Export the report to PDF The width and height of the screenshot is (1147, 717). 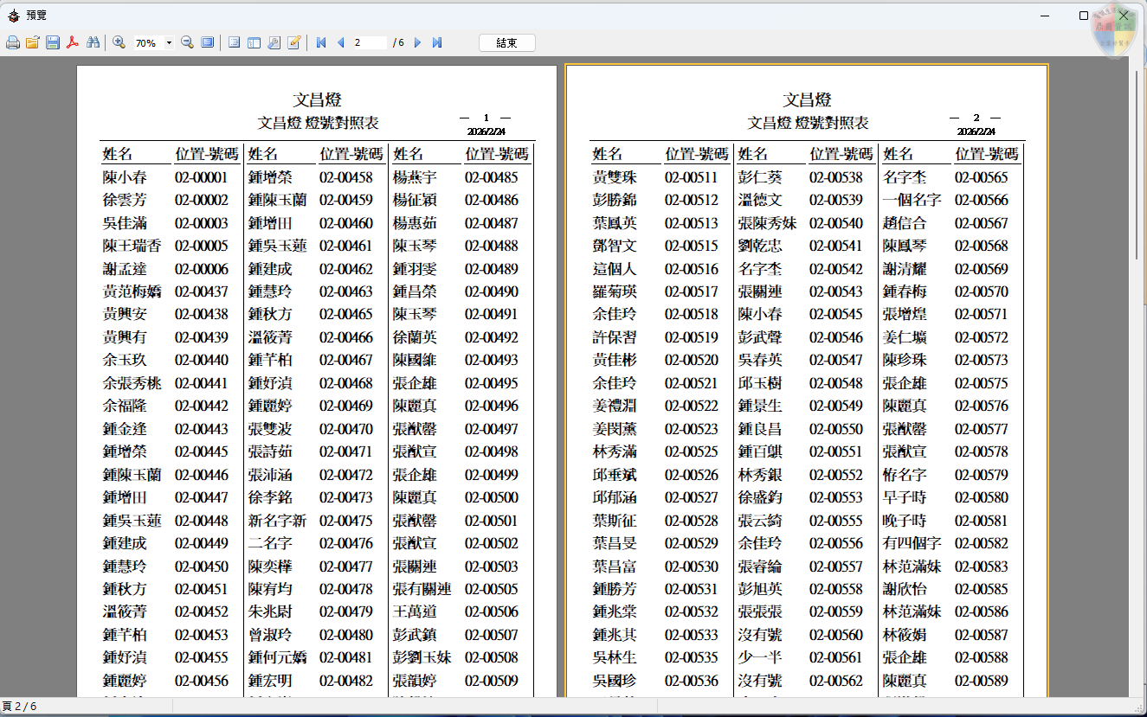73,42
